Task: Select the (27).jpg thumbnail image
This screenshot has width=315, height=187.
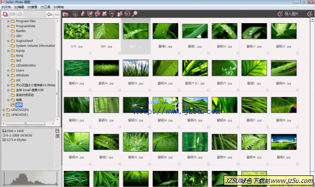Action: 77,31
